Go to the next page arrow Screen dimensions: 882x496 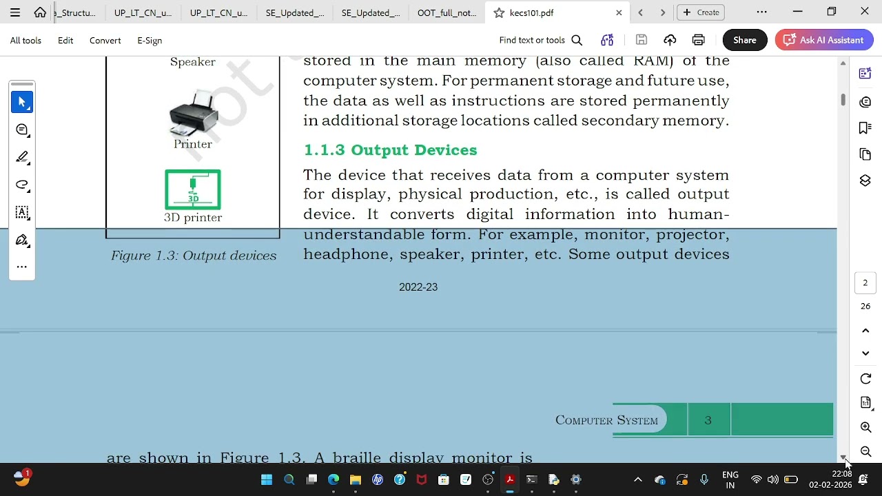tap(865, 353)
